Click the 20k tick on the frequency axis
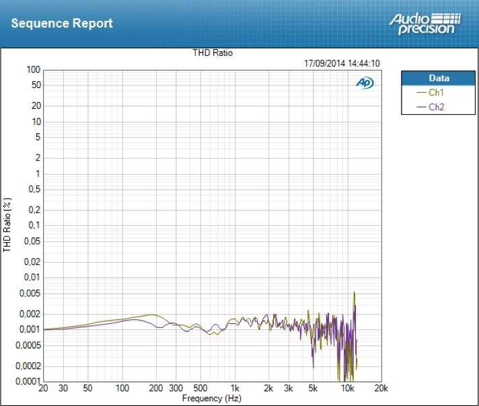 (381, 389)
